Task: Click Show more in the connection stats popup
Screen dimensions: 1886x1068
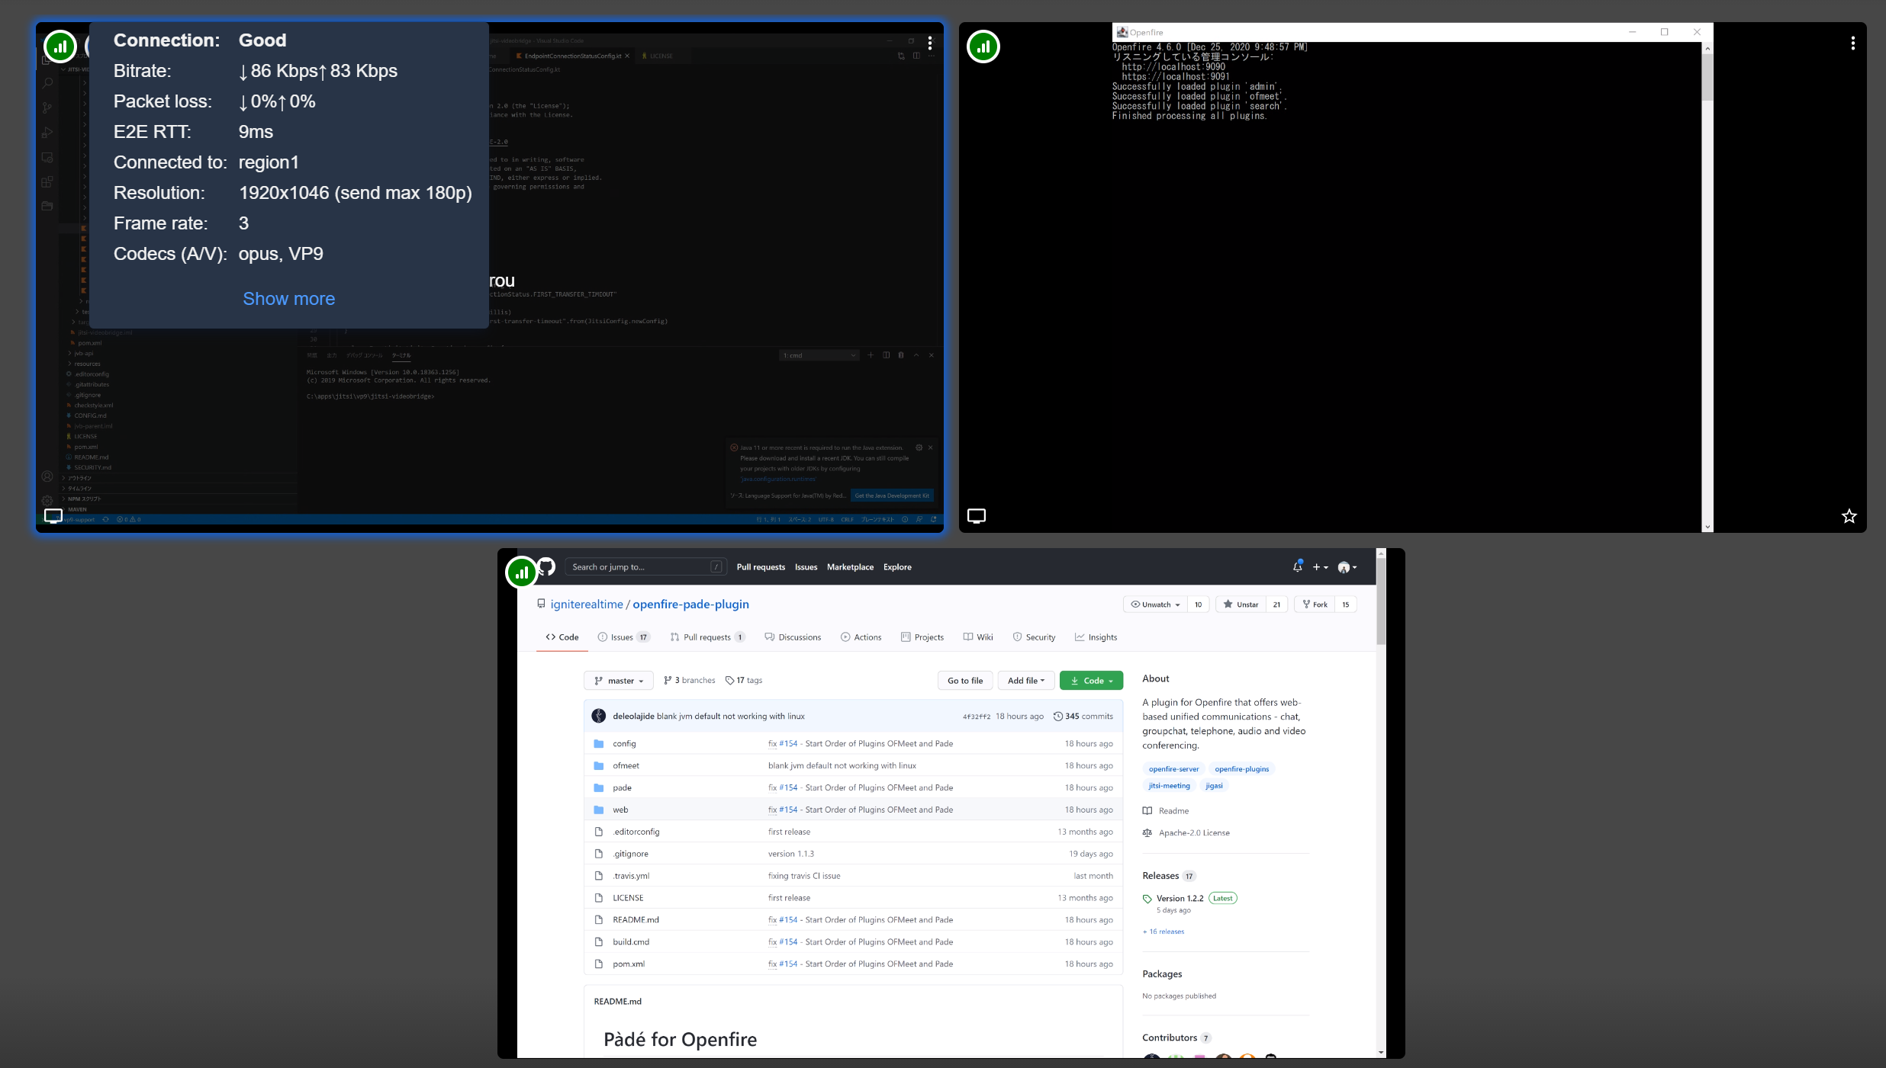Action: pyautogui.click(x=288, y=298)
